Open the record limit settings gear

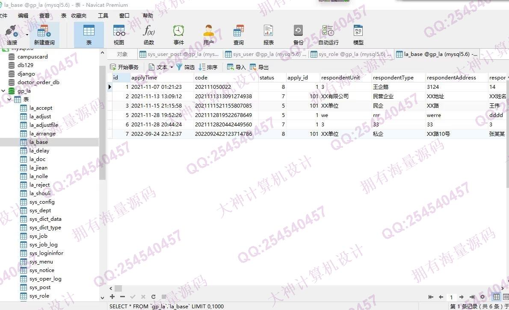(482, 297)
